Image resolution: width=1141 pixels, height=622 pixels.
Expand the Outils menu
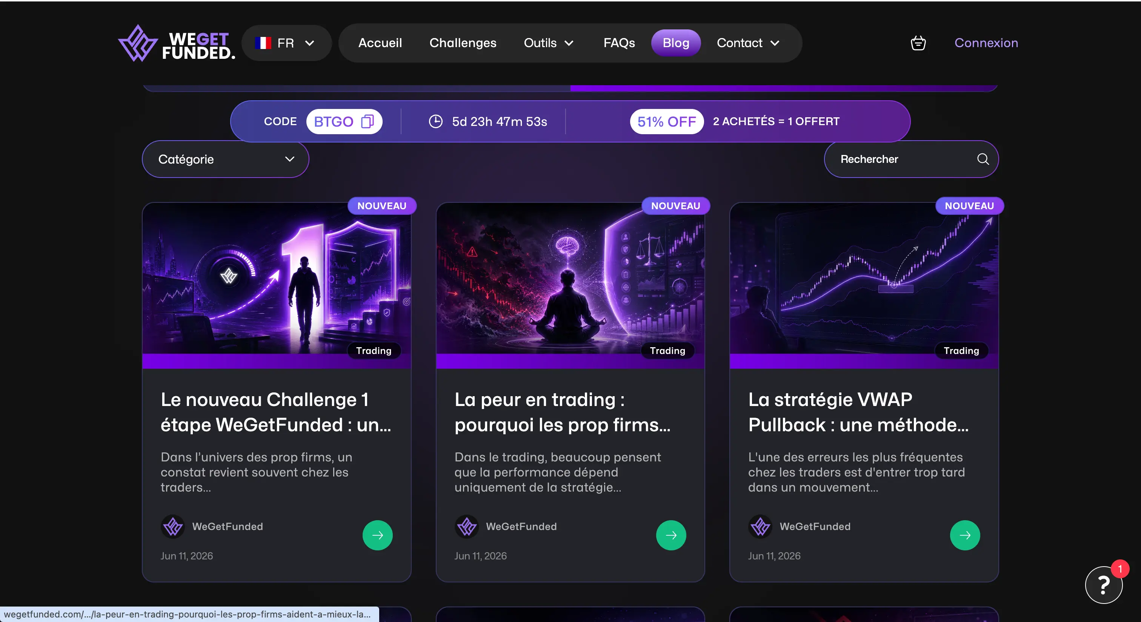[x=549, y=43]
